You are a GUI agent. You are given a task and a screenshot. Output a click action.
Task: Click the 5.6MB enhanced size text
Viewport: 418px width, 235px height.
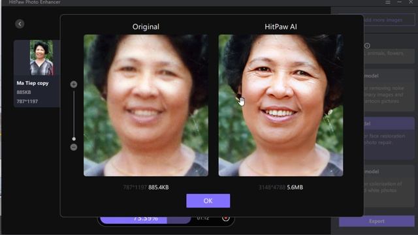click(295, 187)
